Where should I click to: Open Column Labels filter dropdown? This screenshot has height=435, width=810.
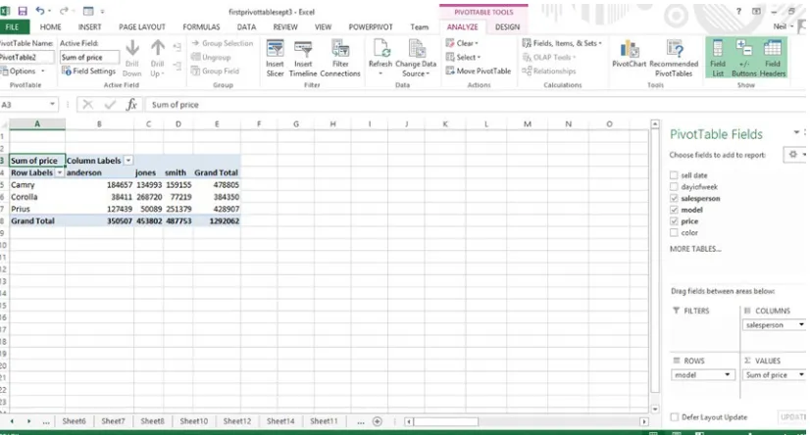tap(128, 161)
